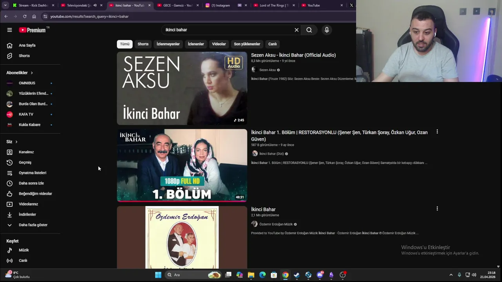Select the İzlenenler filter chip
502x282 pixels.
196,44
